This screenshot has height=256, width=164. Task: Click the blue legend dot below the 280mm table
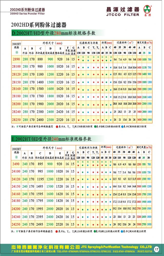coord(122,126)
